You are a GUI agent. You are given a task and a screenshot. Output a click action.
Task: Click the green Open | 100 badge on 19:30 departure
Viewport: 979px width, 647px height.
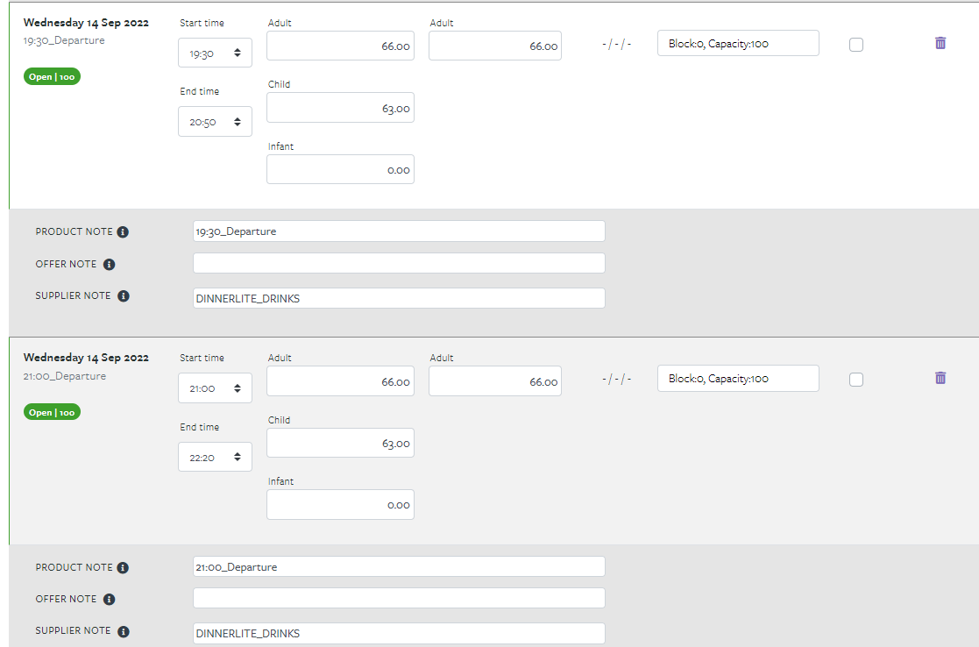[51, 76]
